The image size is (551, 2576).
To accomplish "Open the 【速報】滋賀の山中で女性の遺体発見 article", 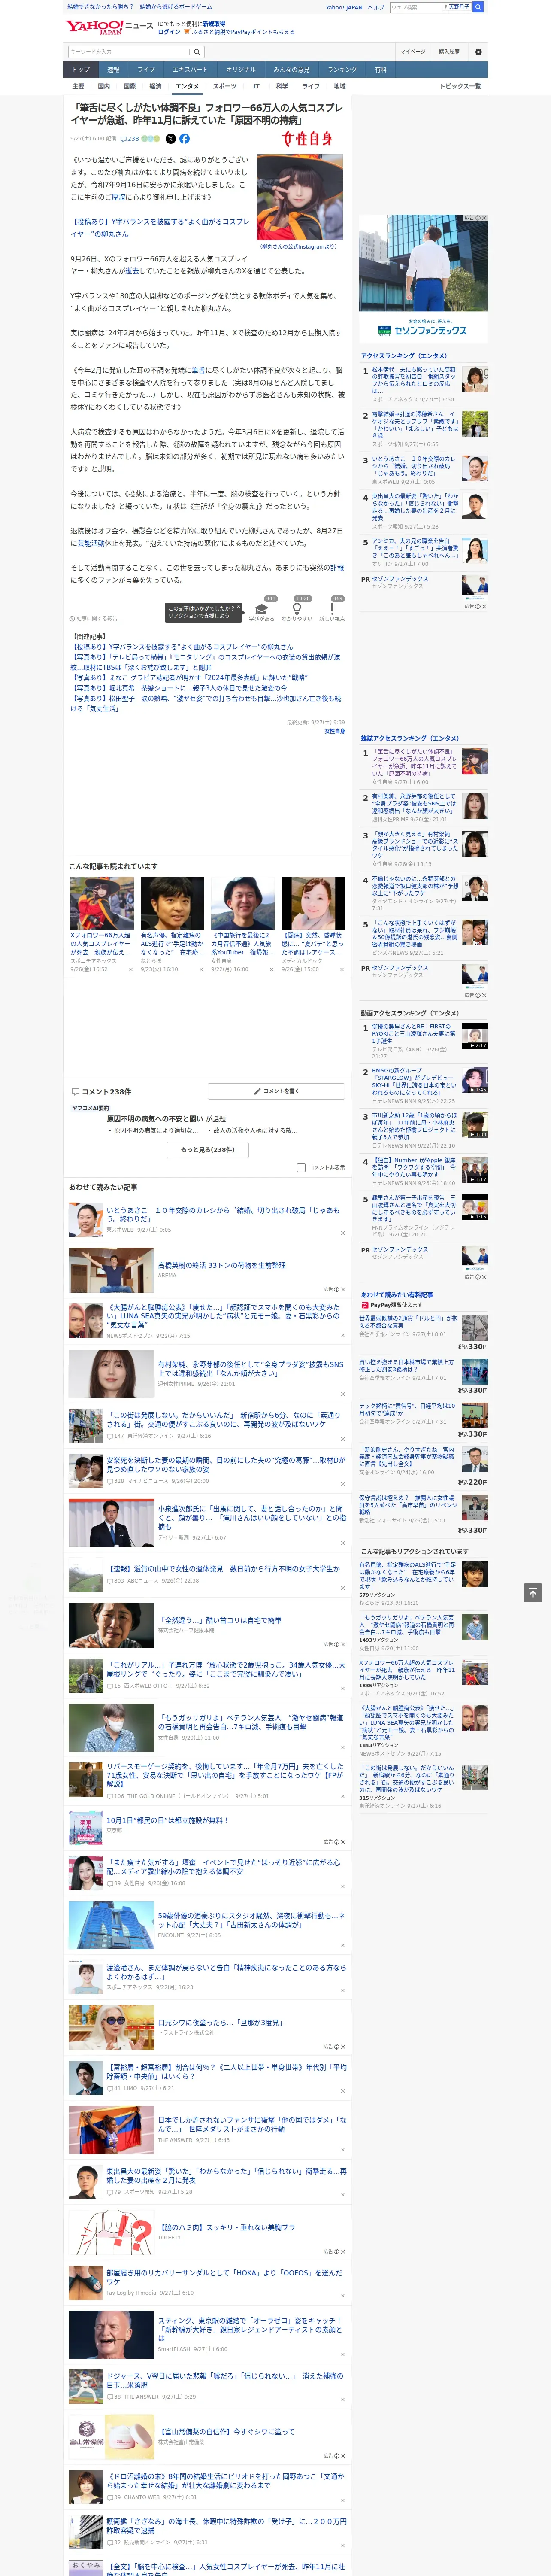I will pos(223,1569).
